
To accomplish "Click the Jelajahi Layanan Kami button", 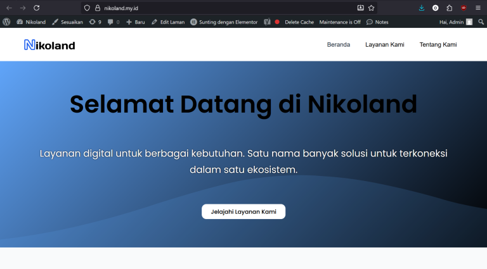I will pyautogui.click(x=243, y=211).
